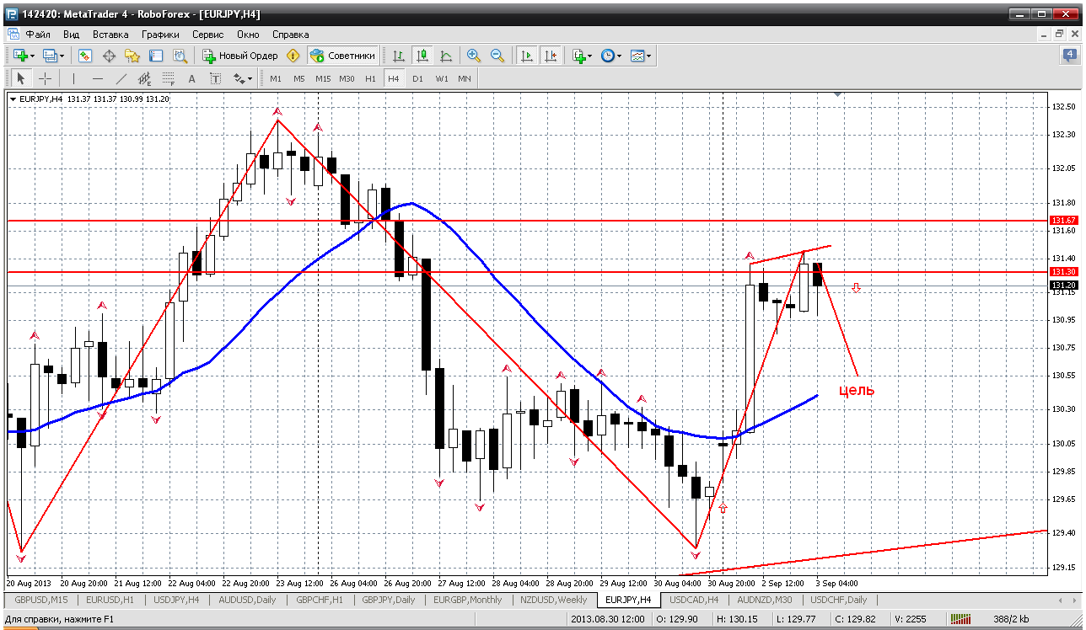The height and width of the screenshot is (630, 1086).
Task: Switch to the GBPUSD,M15 chart tab
Action: [x=41, y=600]
